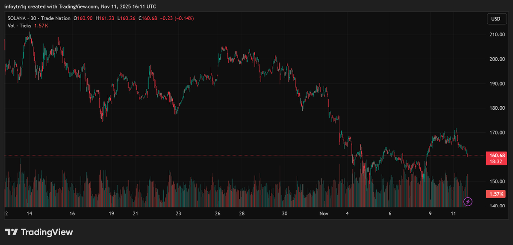Viewport: 513px width, 245px height.
Task: Click the date label 4 on the time axis
Action: click(348, 213)
